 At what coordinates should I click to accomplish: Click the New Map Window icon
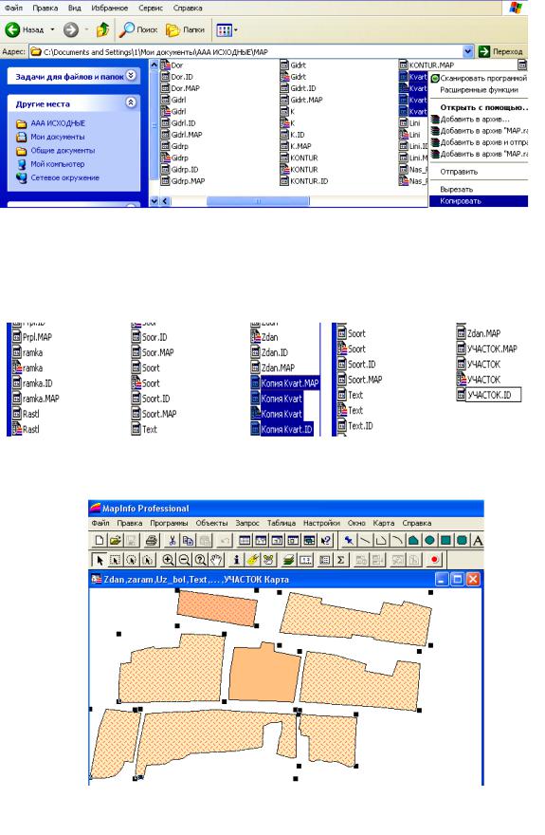(261, 541)
